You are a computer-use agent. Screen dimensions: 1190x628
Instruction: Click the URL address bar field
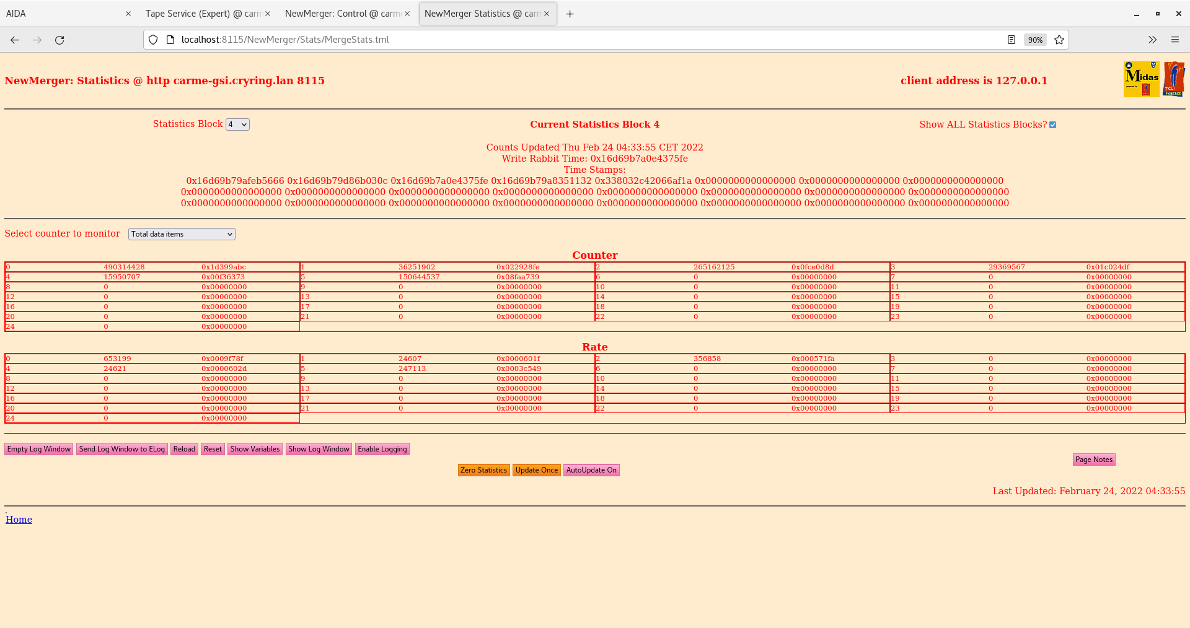click(558, 40)
